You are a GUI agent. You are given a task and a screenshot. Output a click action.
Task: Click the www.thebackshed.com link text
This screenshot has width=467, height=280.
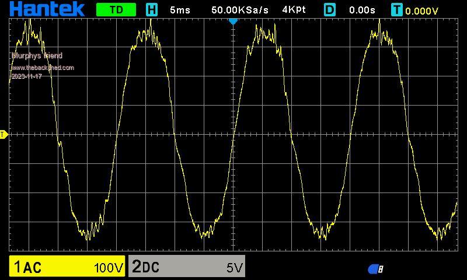[43, 68]
